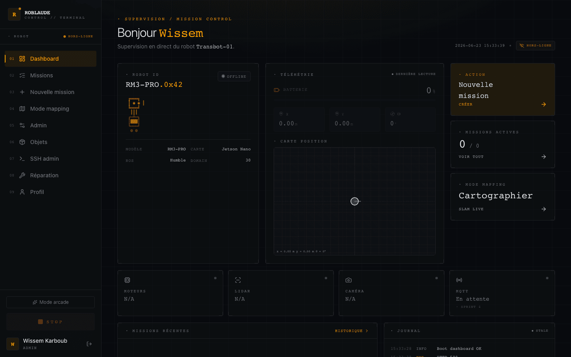Click arrow in Missions actives card

pos(544,157)
